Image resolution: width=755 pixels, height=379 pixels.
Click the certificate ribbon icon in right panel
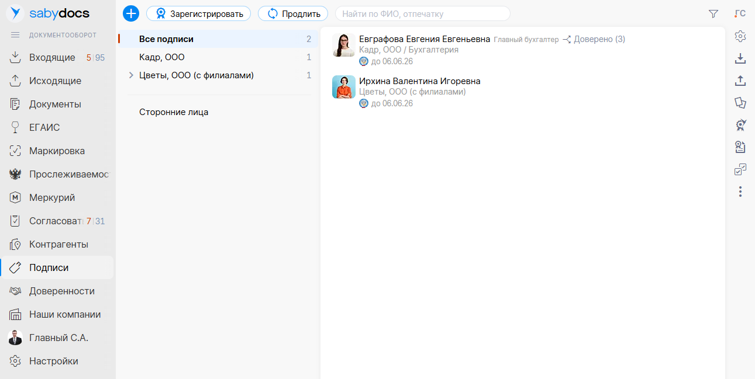[740, 125]
